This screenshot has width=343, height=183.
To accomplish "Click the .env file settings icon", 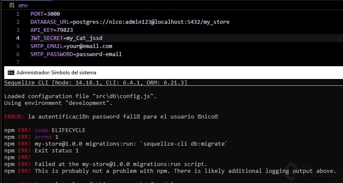I will 12,5.
